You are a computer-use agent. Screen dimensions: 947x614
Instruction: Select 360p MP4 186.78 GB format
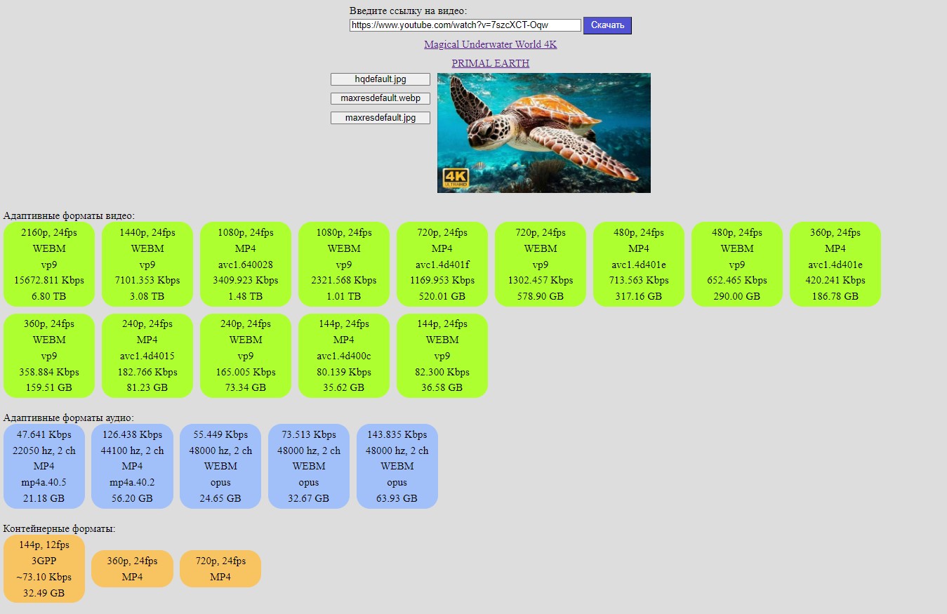(835, 265)
